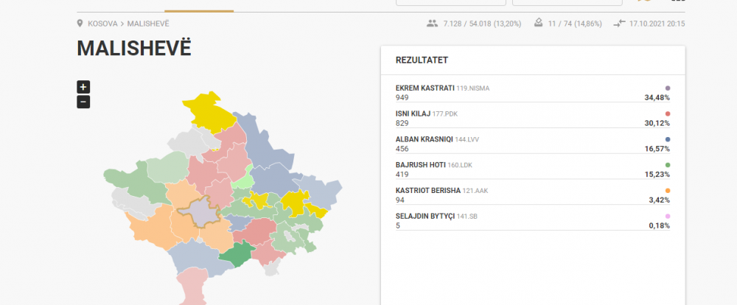Click the REZULTATET panel heading
This screenshot has width=737, height=305.
[422, 60]
